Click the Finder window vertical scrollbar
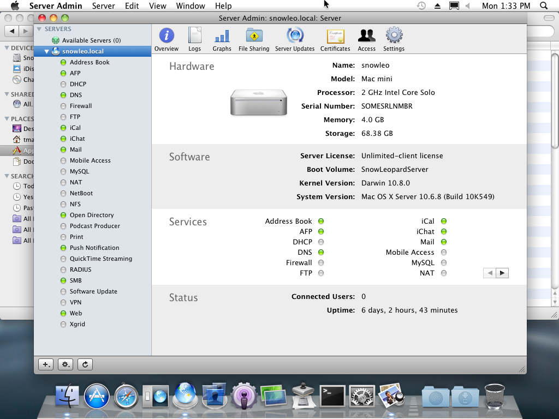Image resolution: width=559 pixels, height=419 pixels. (555, 100)
